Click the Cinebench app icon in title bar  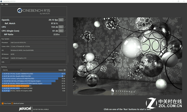pos(1,1)
